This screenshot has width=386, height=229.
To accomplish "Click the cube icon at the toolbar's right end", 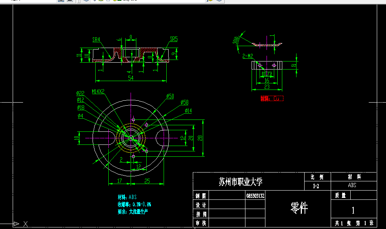I will 219,2.
